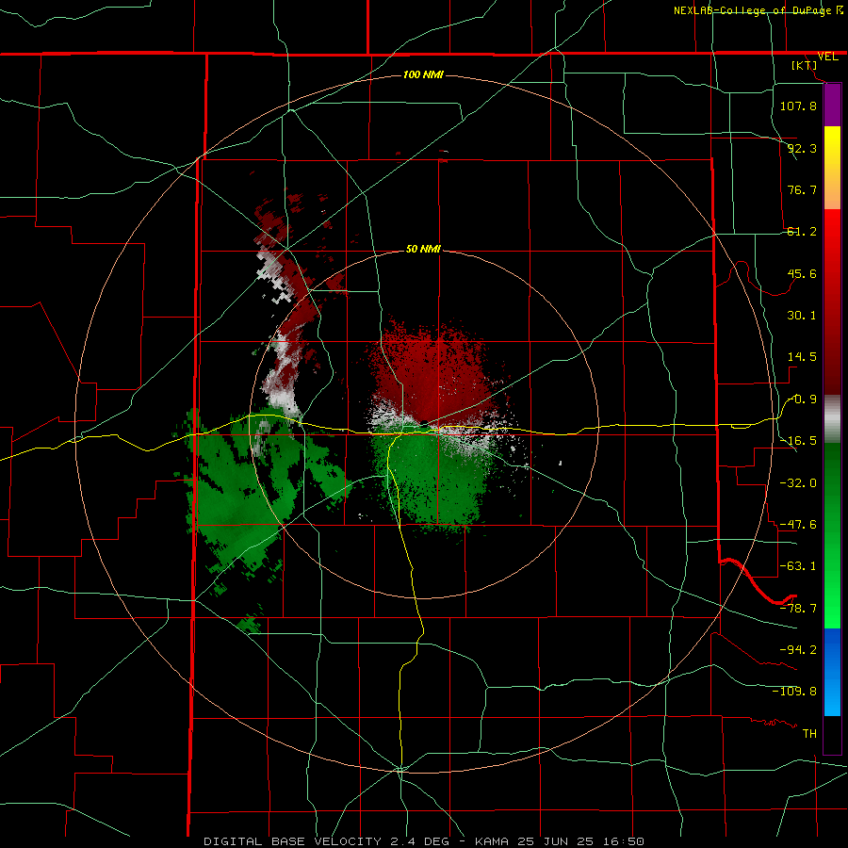Click the 50 NMI range ring label

(423, 250)
